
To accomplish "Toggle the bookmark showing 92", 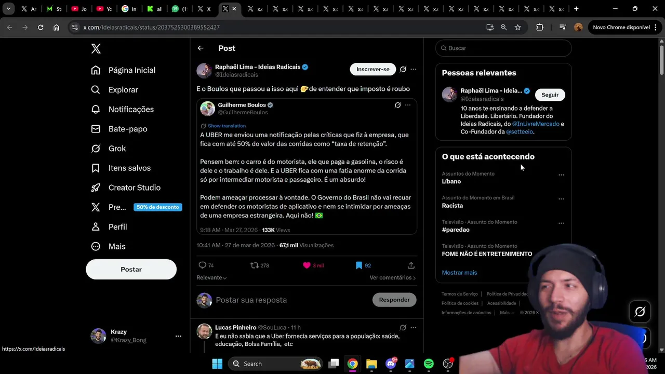I will tap(363, 265).
